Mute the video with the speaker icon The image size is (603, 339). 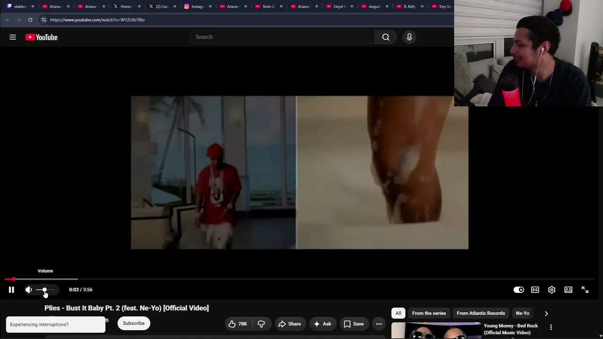[x=29, y=290]
